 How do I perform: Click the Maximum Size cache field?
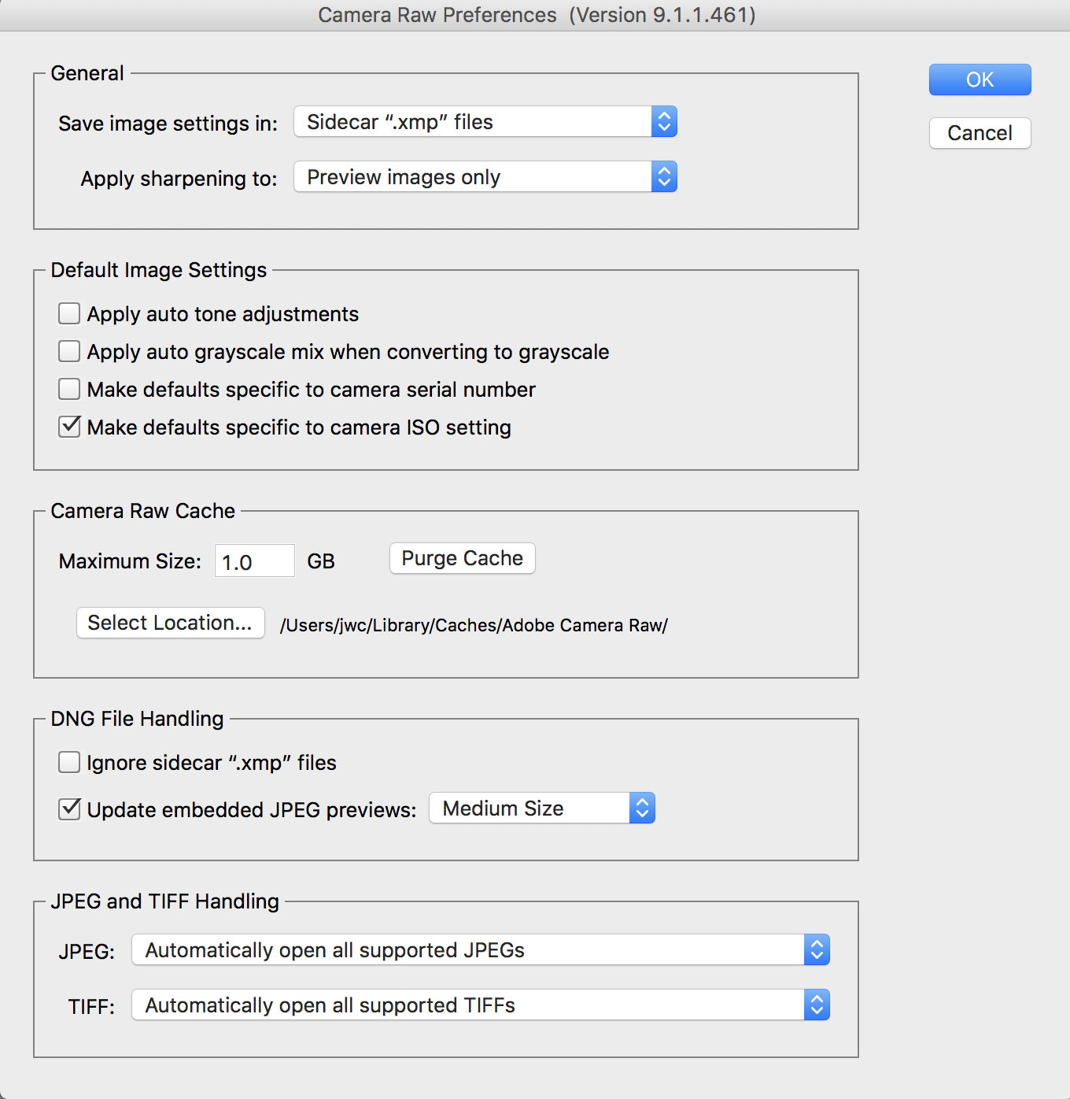(x=254, y=561)
